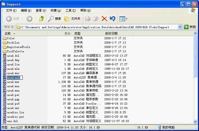Sort by the 类型 column header
199x131 pixels.
click(87, 34)
